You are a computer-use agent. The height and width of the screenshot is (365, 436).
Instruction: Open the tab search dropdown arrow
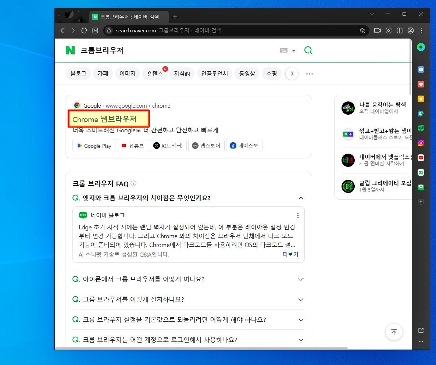pos(372,14)
